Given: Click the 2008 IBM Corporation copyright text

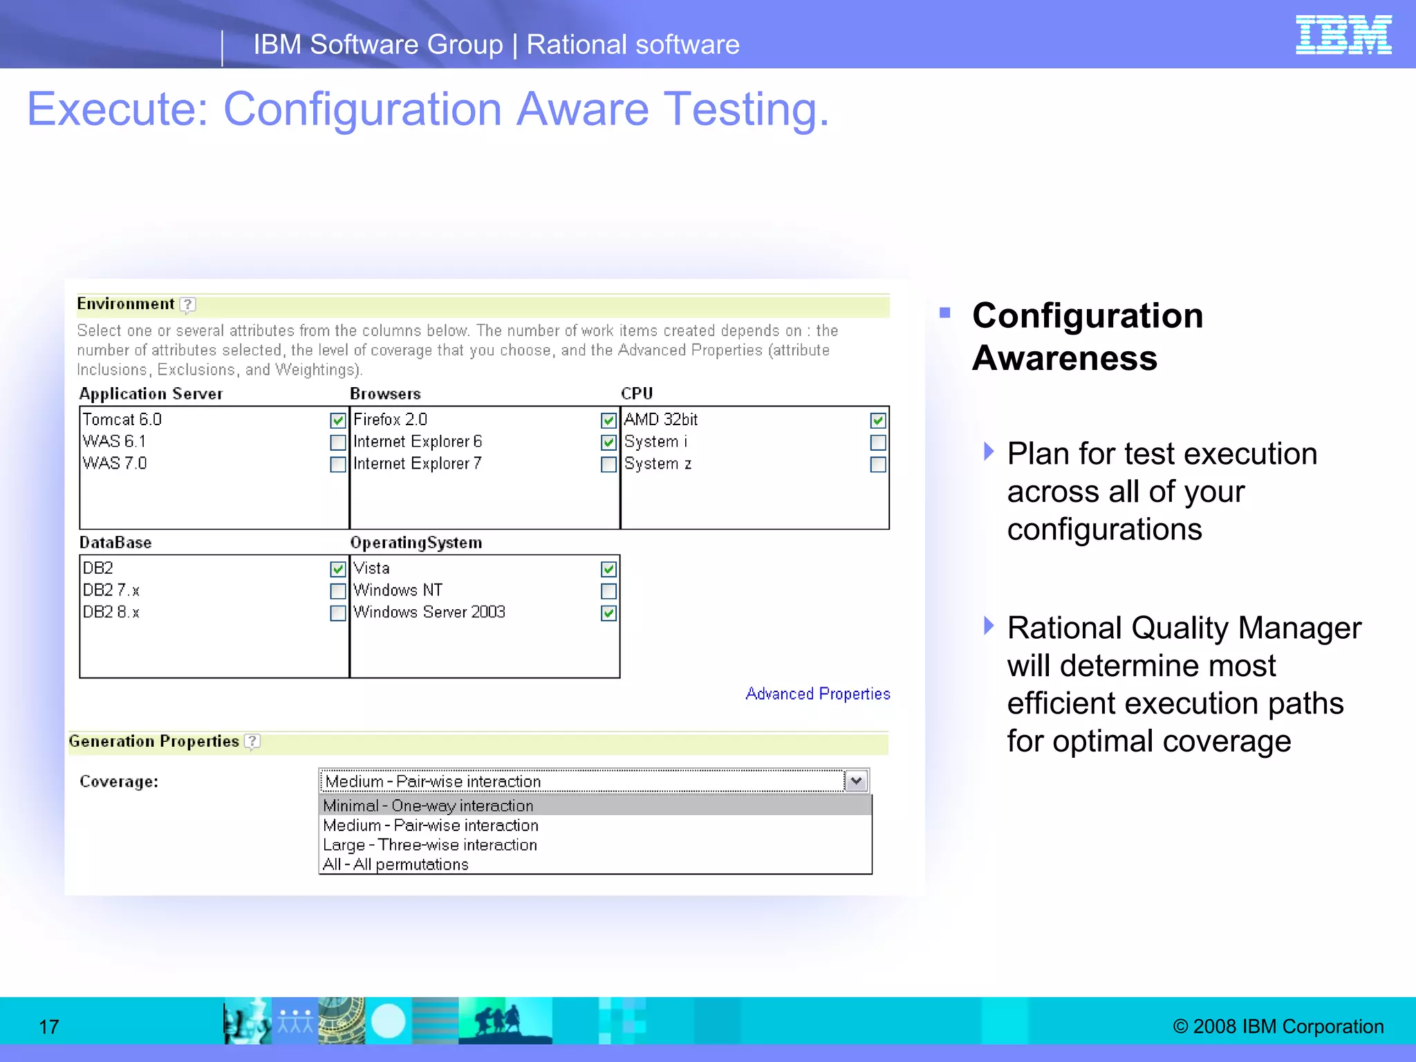Looking at the screenshot, I should [x=1278, y=1027].
